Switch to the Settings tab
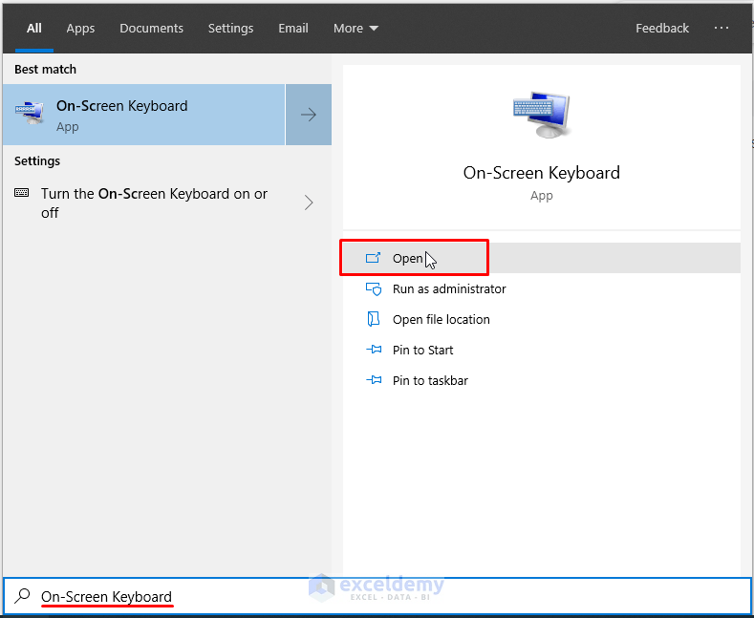The width and height of the screenshot is (754, 618). click(230, 29)
